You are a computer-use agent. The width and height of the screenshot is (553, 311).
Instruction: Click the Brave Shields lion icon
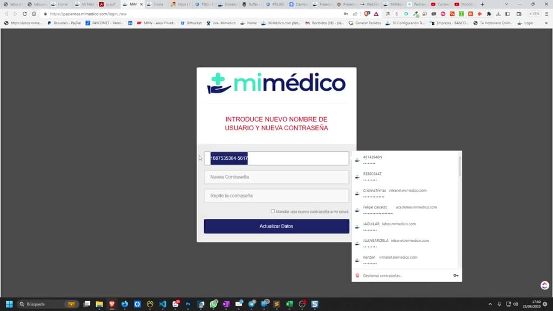point(367,13)
